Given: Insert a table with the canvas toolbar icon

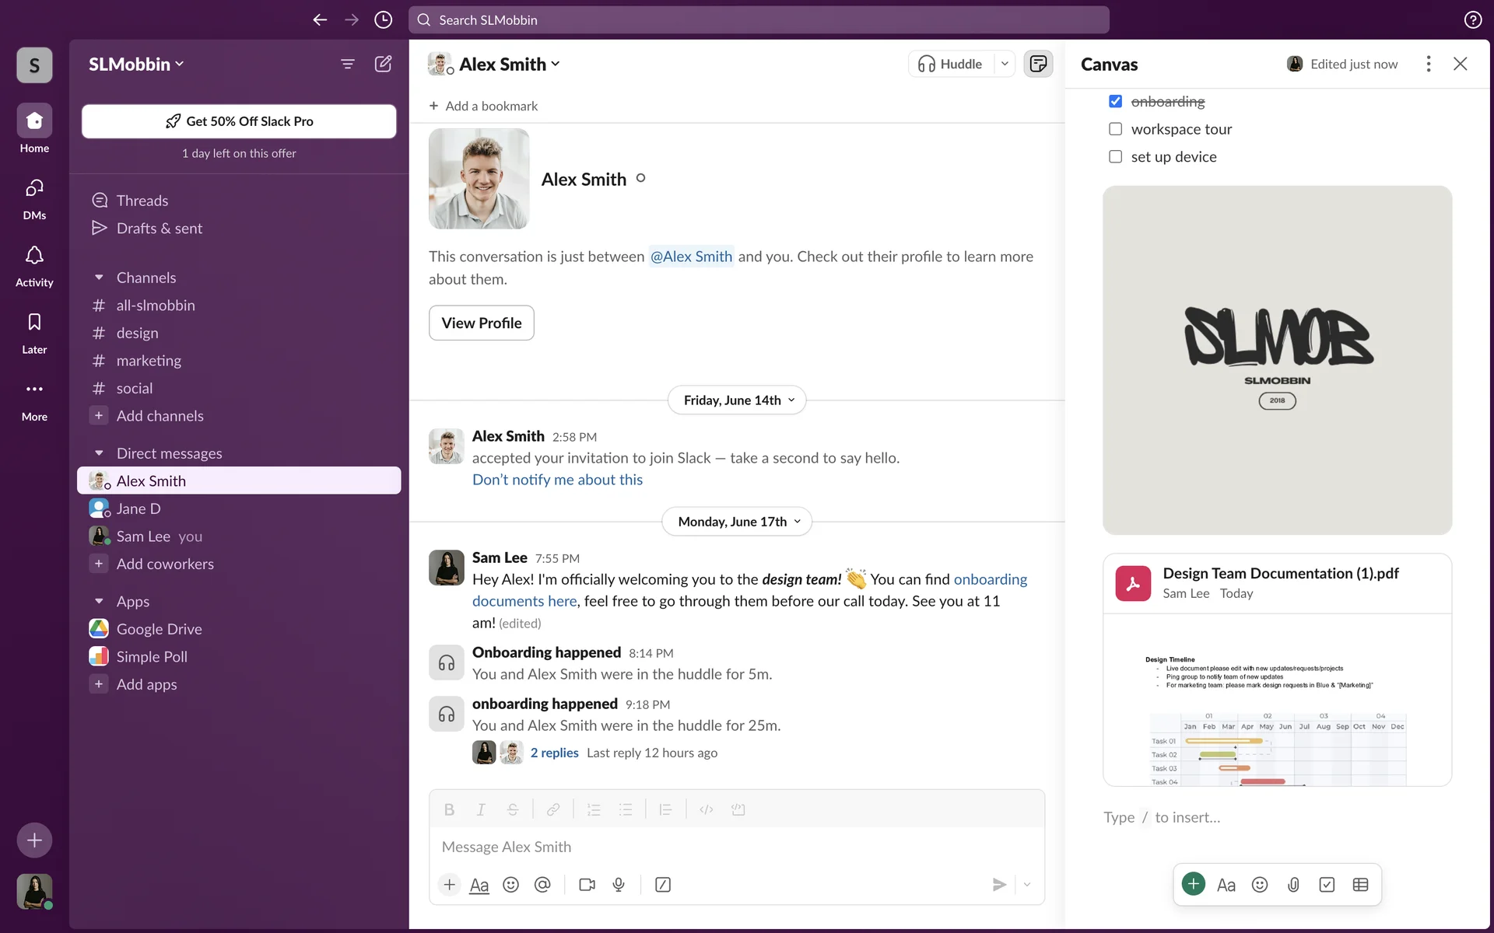Looking at the screenshot, I should (1360, 885).
